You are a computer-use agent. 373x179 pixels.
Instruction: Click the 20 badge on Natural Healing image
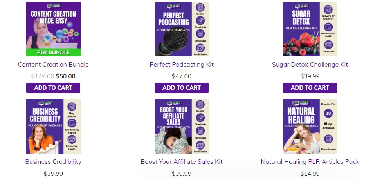coord(328,113)
